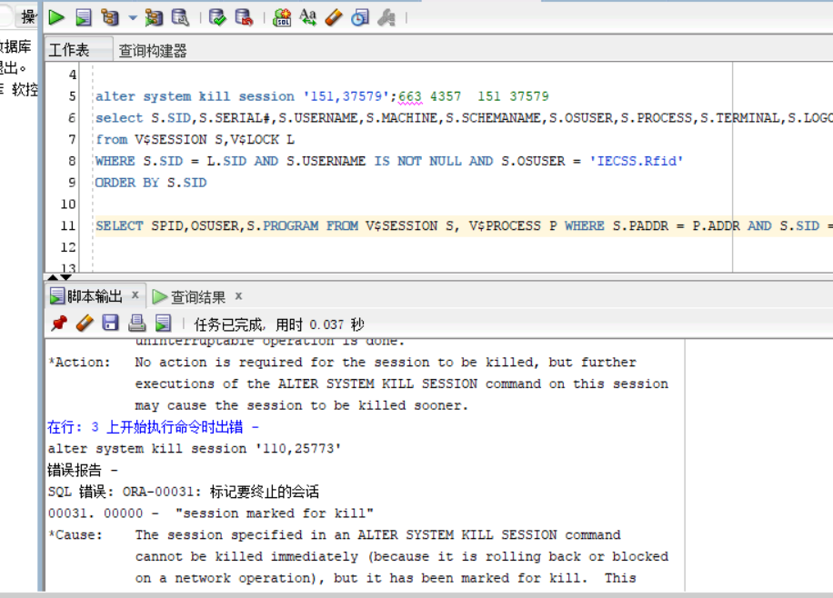Rollback the current transaction

pos(244,16)
